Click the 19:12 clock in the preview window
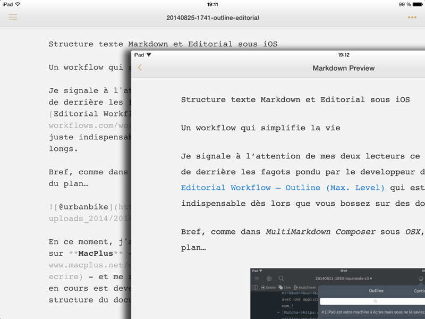 [343, 55]
